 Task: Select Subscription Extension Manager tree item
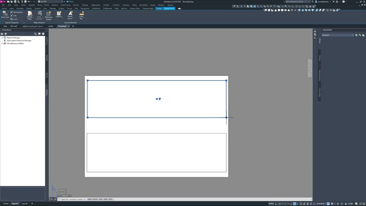(19, 41)
